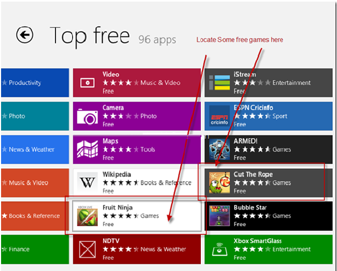Select the Camera app icon
337x271 pixels.
point(87,116)
